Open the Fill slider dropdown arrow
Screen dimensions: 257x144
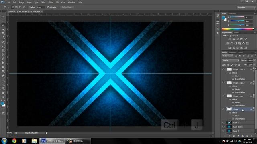[x=255, y=65]
